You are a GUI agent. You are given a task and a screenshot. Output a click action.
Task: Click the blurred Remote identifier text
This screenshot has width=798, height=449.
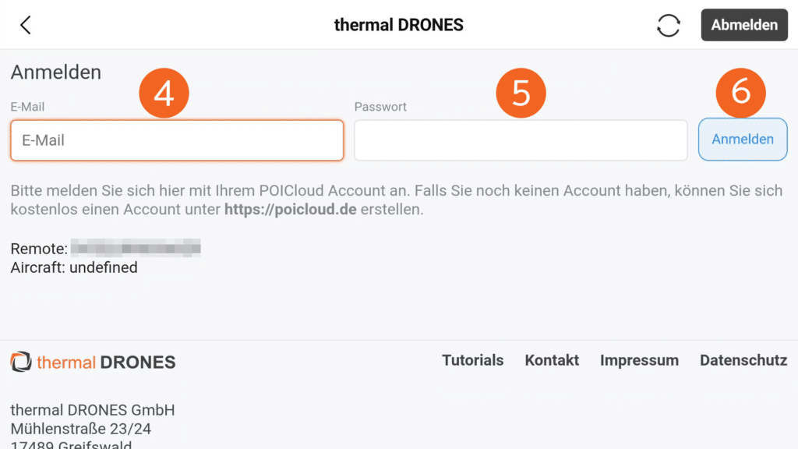136,249
